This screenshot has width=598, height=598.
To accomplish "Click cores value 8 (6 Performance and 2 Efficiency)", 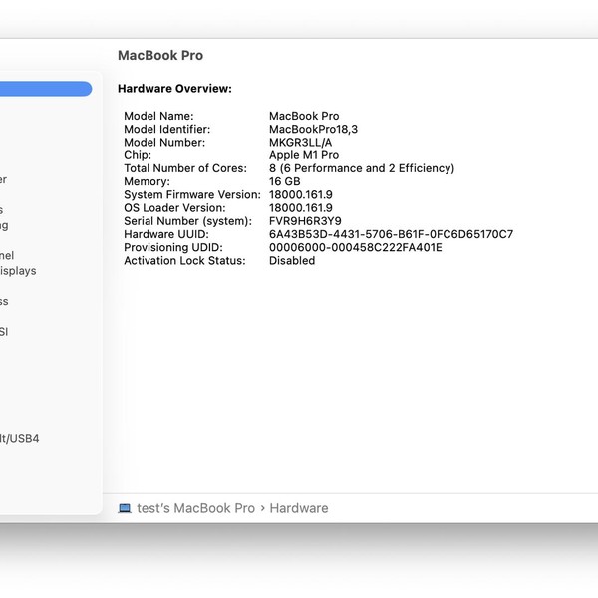I will click(362, 168).
